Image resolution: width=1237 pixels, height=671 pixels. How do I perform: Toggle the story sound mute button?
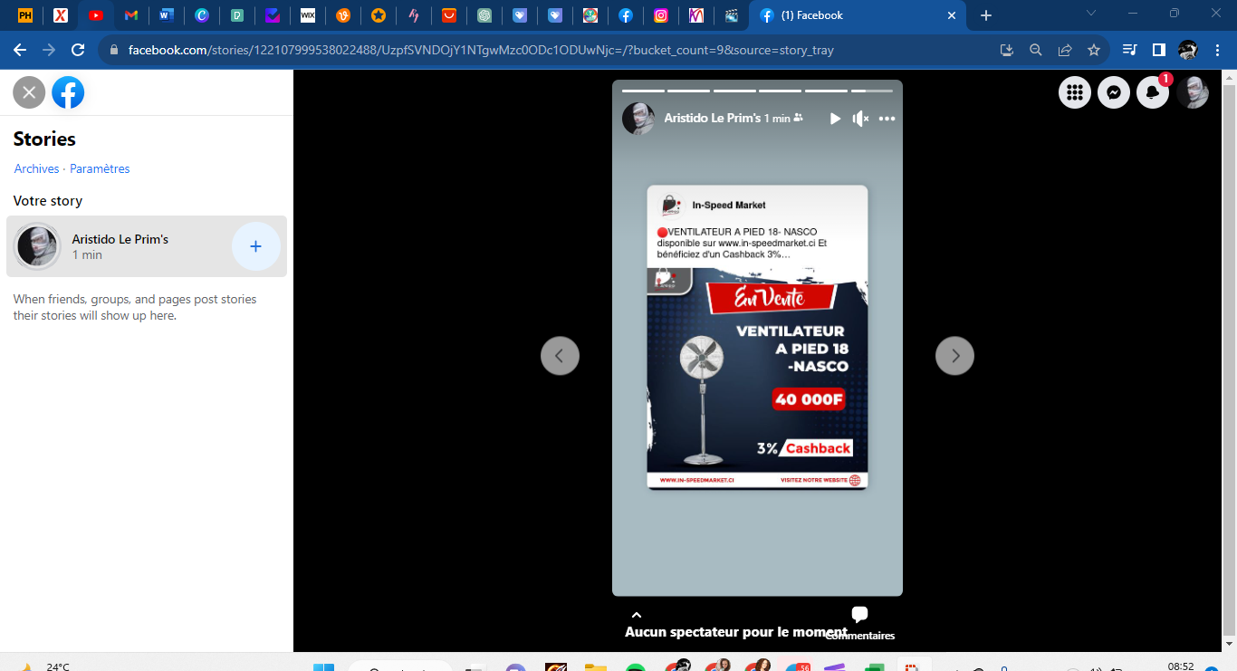pyautogui.click(x=860, y=119)
